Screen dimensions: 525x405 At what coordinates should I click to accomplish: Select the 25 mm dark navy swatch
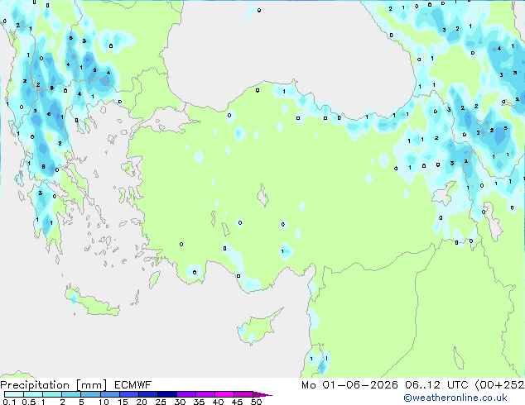coord(166,394)
